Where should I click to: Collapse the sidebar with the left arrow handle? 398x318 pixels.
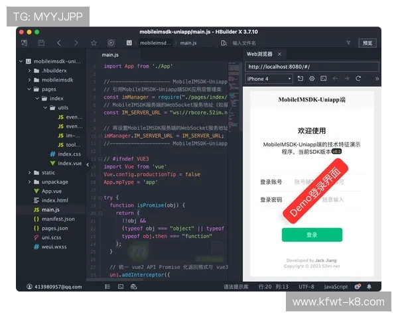(88, 164)
